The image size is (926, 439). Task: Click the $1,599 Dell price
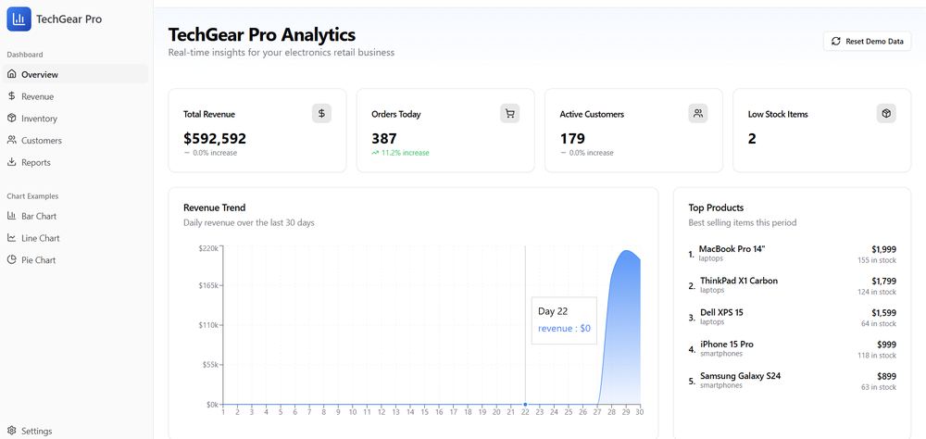tap(883, 312)
